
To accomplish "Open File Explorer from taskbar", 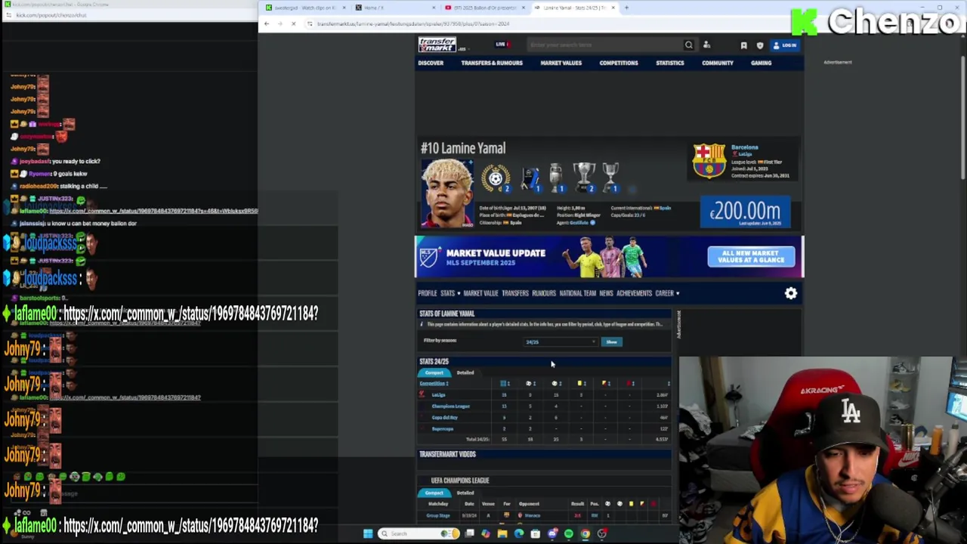I will pyautogui.click(x=502, y=533).
